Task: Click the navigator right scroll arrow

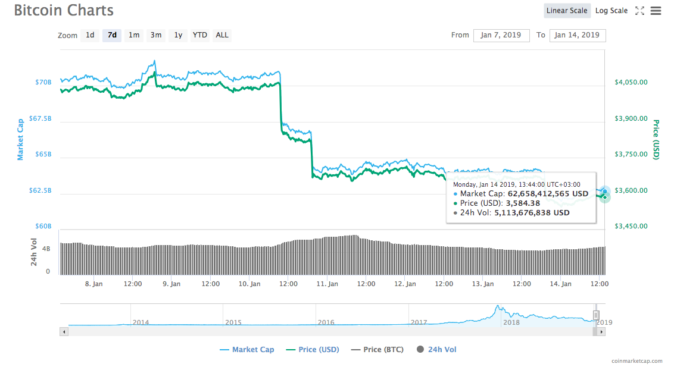Action: (601, 331)
